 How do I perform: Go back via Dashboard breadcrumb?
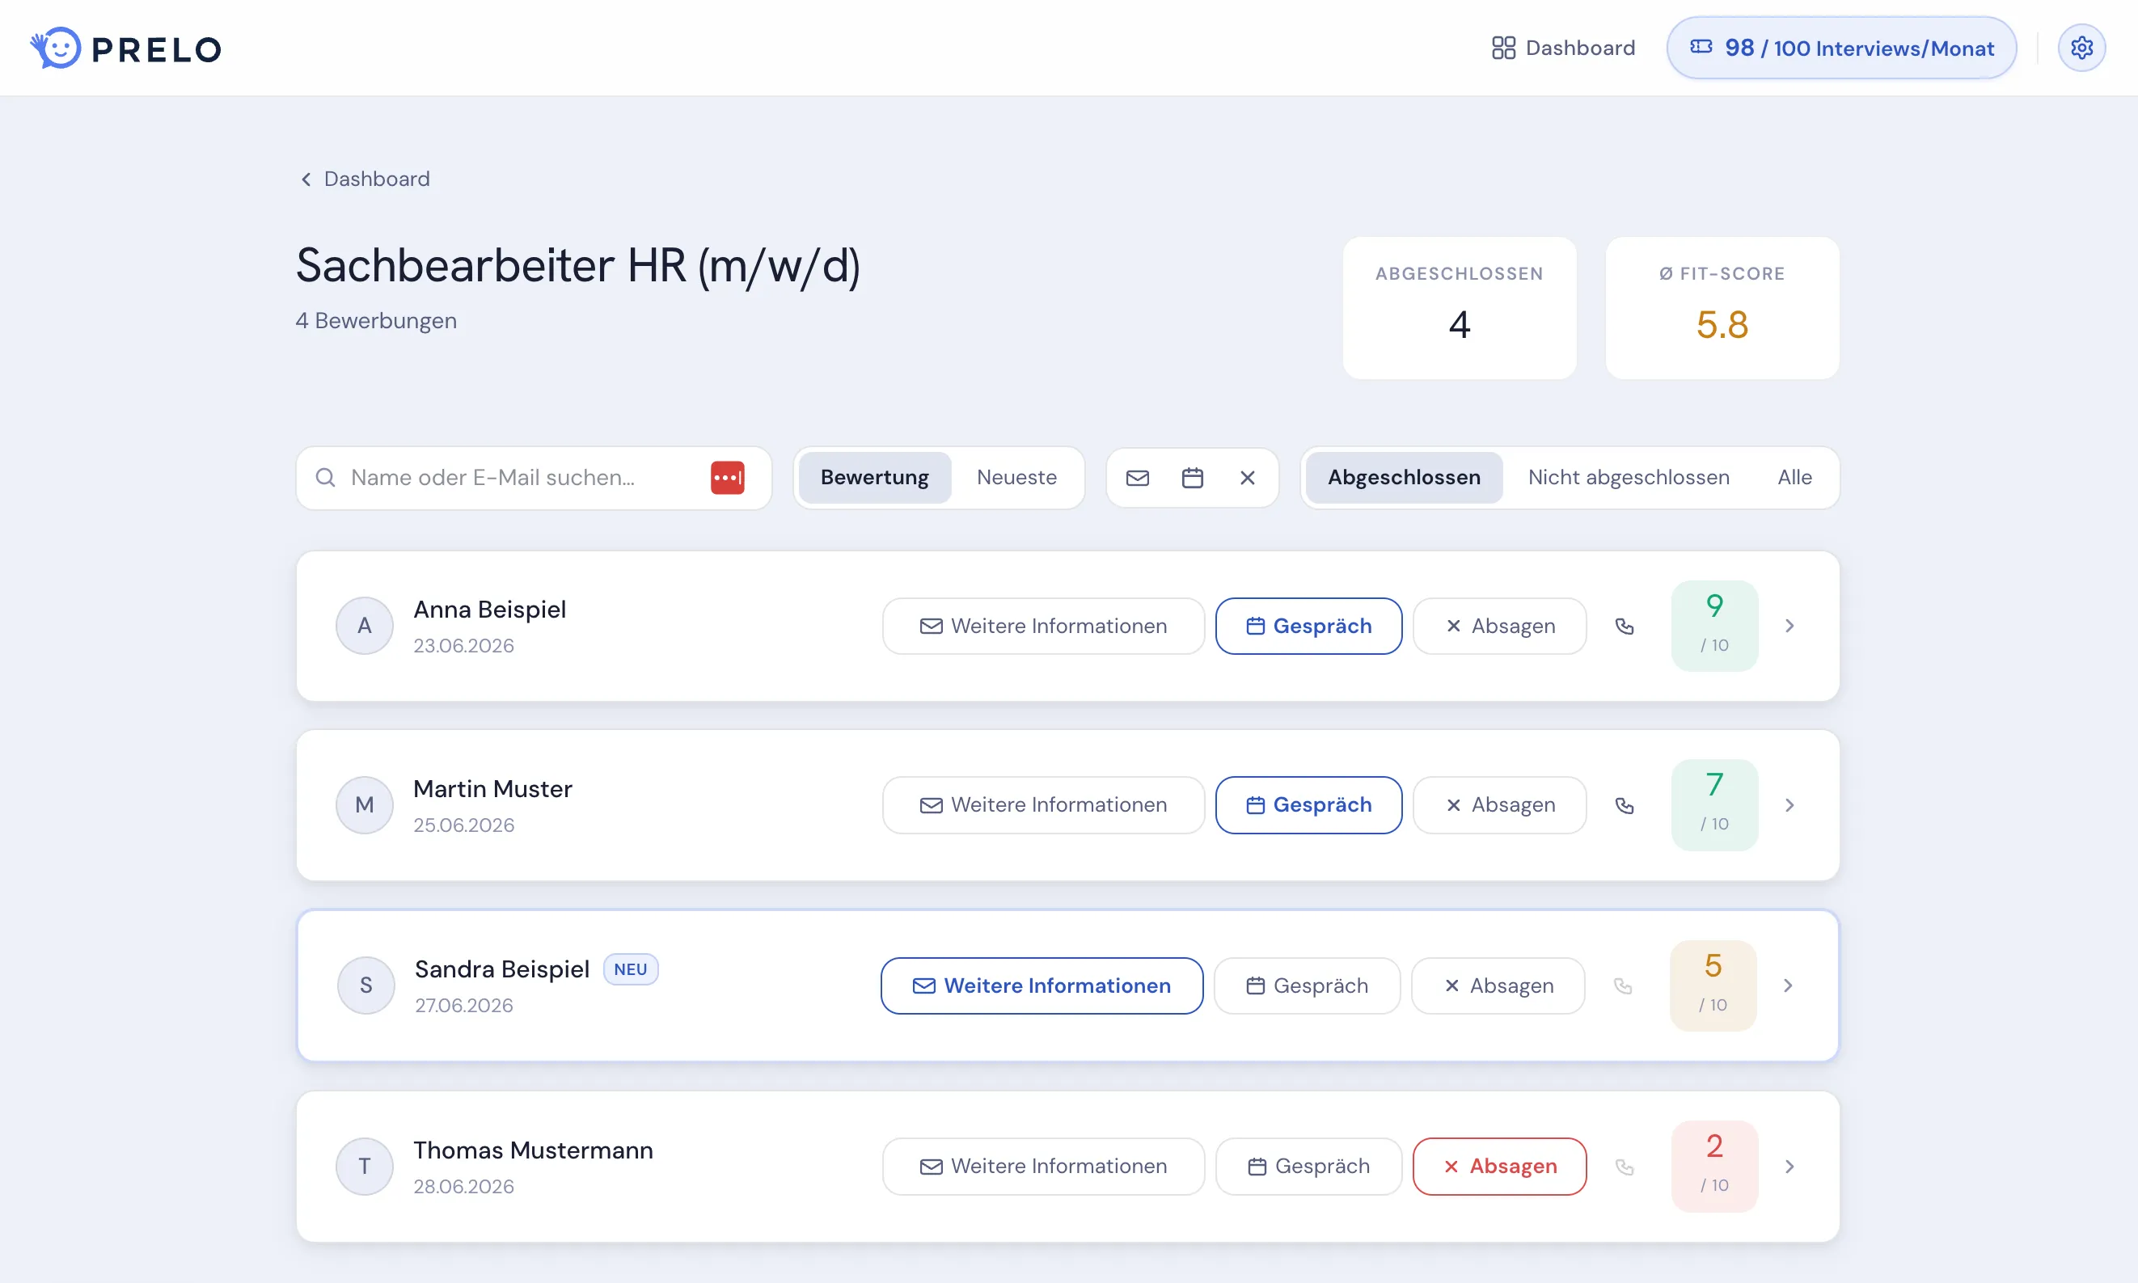coord(364,179)
